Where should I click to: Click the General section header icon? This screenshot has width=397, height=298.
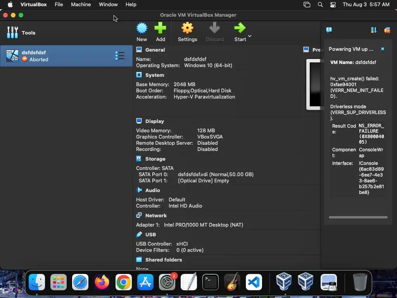pos(139,50)
